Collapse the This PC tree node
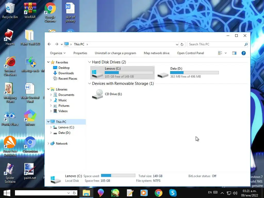The image size is (264, 198). click(48, 121)
